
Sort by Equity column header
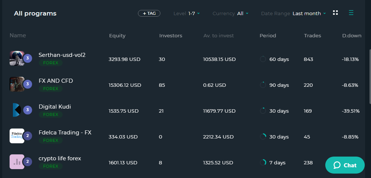coord(117,36)
